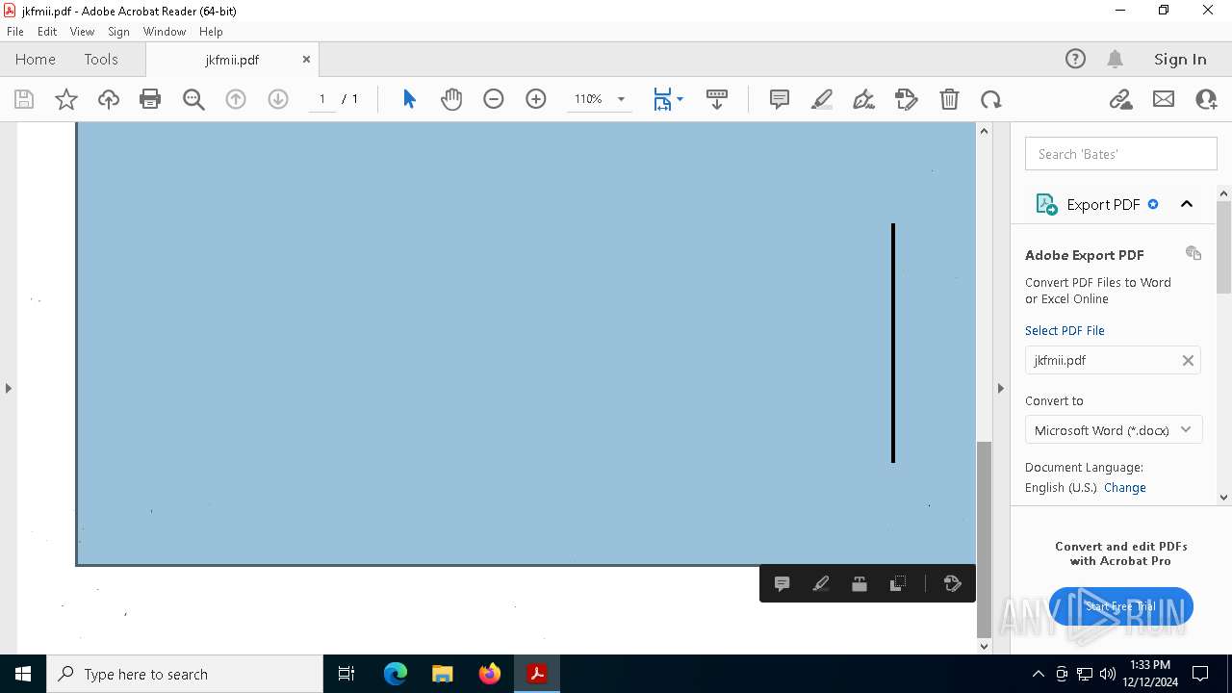The width and height of the screenshot is (1232, 693).
Task: Print the document via printer icon
Action: click(x=150, y=99)
